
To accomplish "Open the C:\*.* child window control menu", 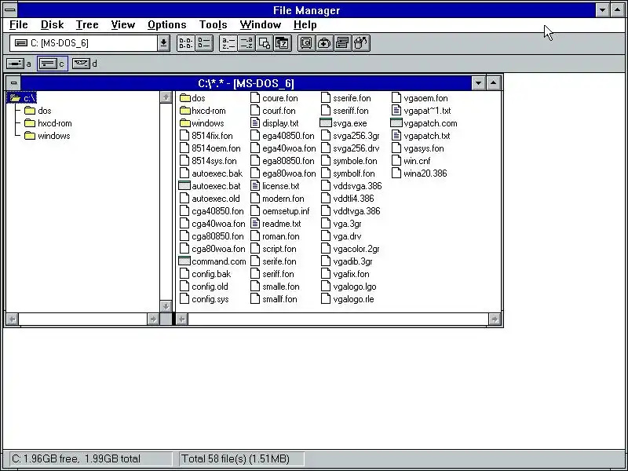I will point(13,83).
